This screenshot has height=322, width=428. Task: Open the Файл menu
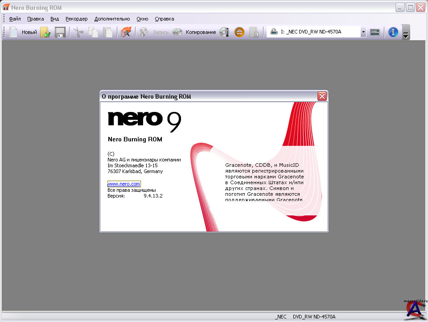click(x=15, y=19)
